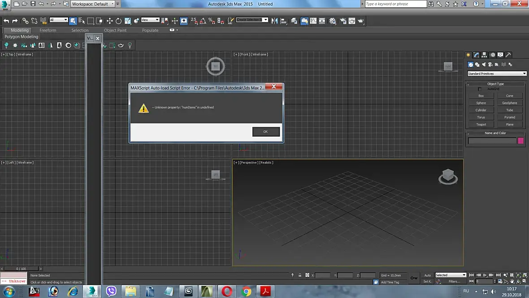Toggle the Angle Snap icon

point(203,21)
